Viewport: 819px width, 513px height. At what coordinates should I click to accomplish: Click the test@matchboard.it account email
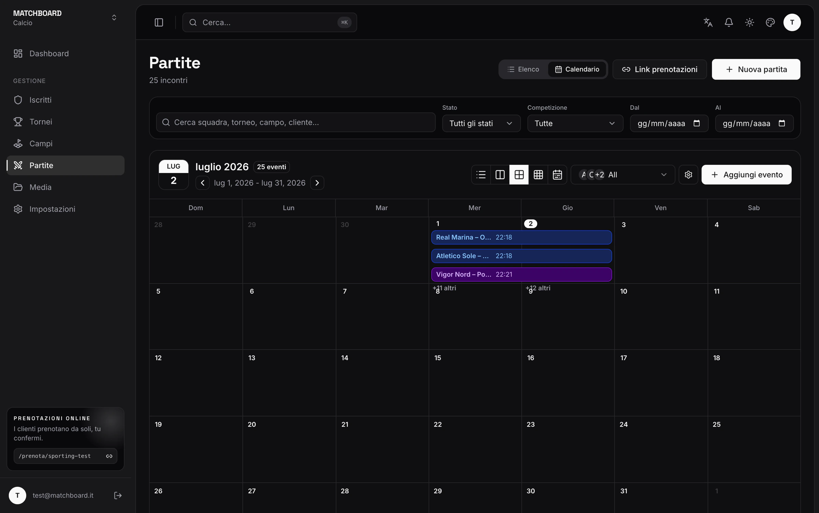63,495
